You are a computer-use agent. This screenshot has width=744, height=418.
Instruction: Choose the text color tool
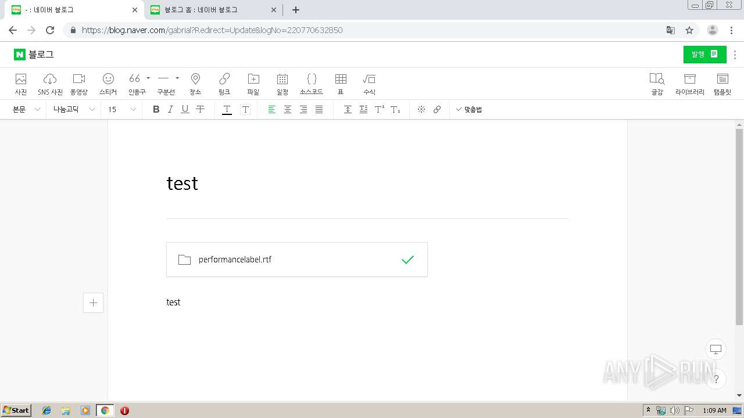pos(227,110)
